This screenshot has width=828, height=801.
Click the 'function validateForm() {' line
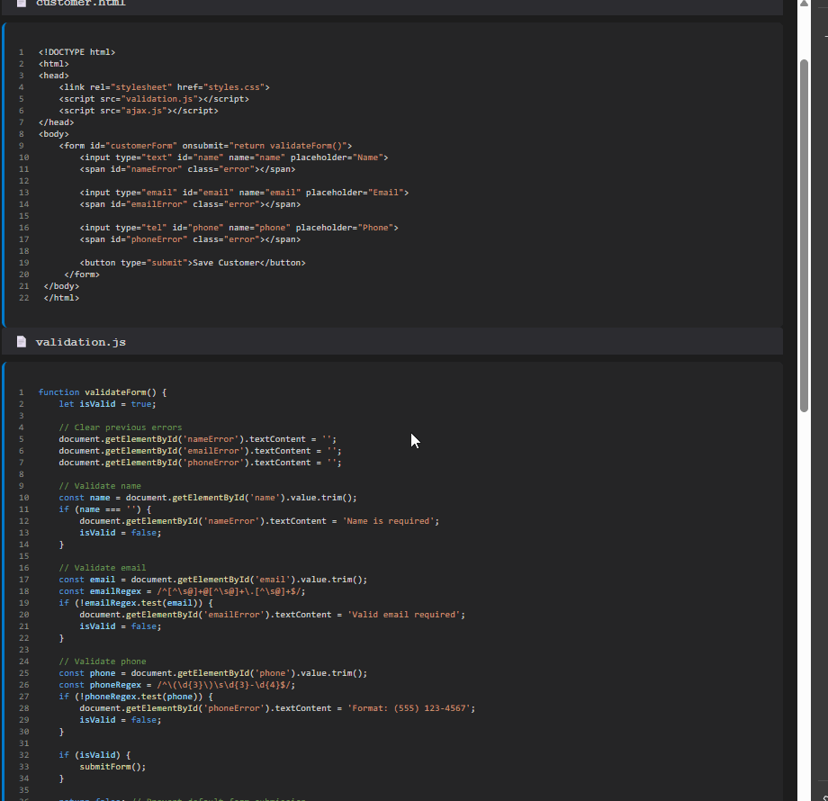(103, 391)
